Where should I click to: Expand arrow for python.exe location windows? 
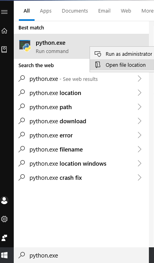(x=139, y=163)
